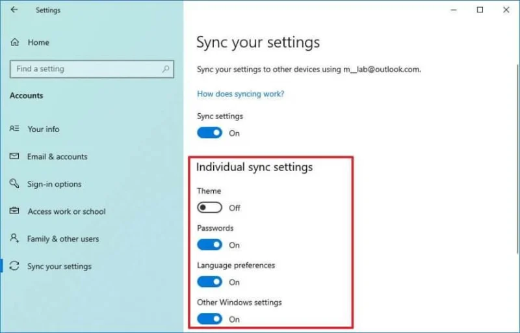Click the Access work or school briefcase icon

14,211
